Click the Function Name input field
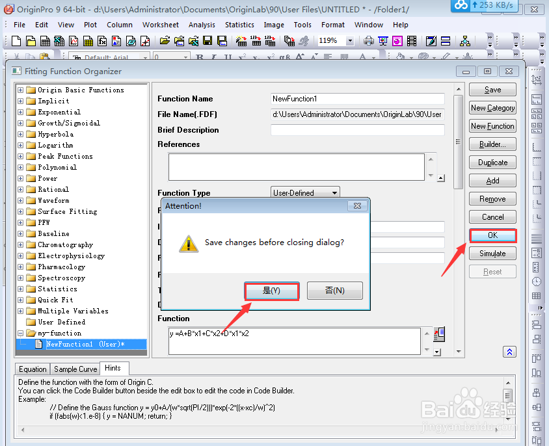549x446 pixels. coord(358,99)
